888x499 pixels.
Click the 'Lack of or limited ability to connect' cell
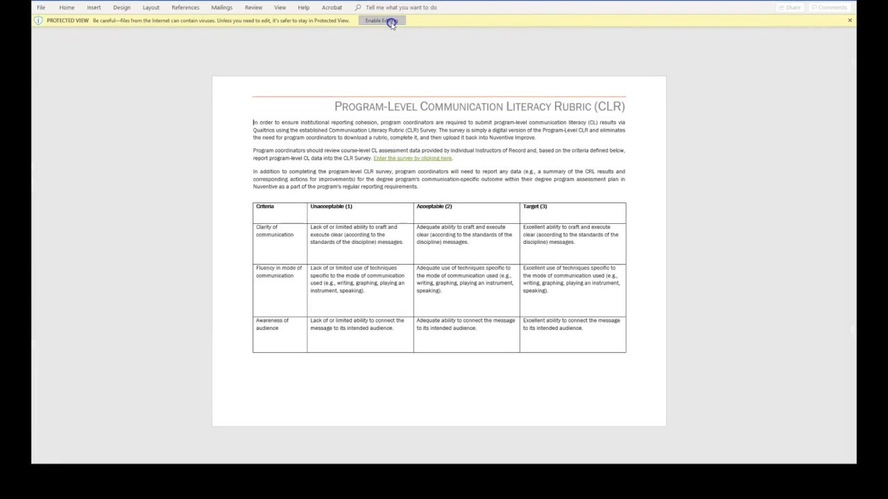click(360, 334)
